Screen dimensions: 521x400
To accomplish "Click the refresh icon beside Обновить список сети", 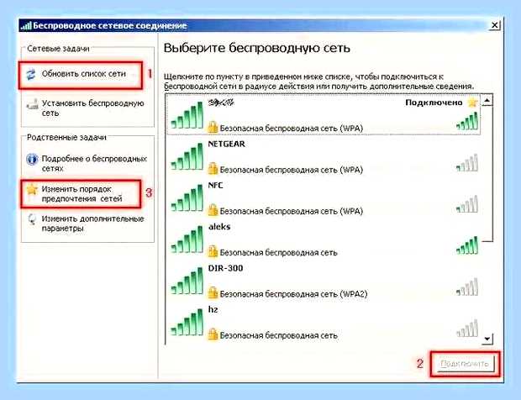I will coord(30,74).
